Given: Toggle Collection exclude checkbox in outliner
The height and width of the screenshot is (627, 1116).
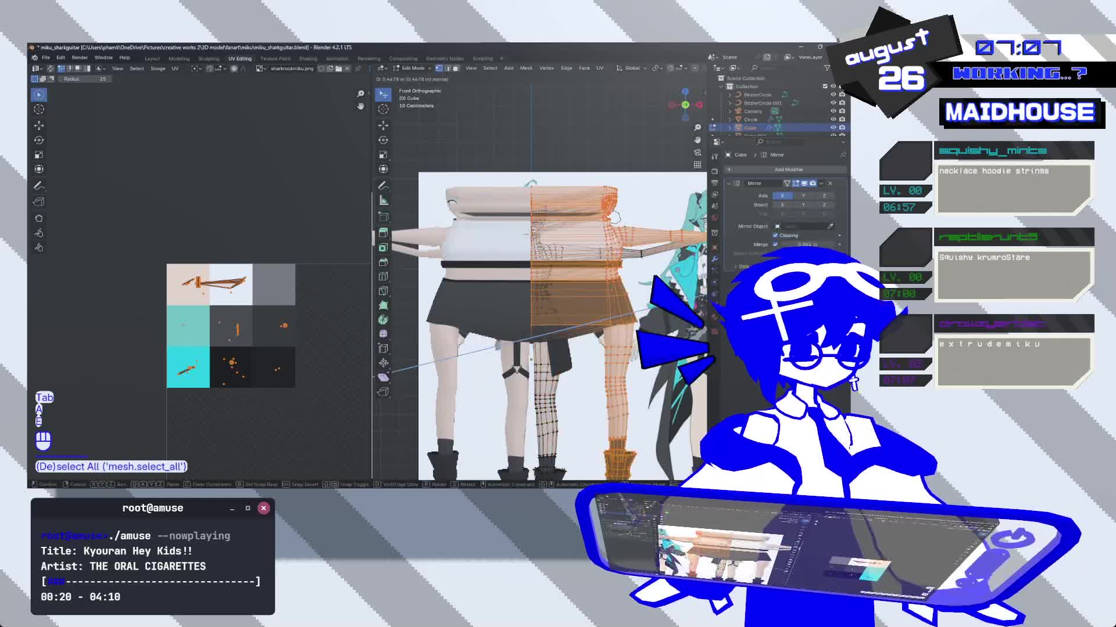Looking at the screenshot, I should pos(825,87).
